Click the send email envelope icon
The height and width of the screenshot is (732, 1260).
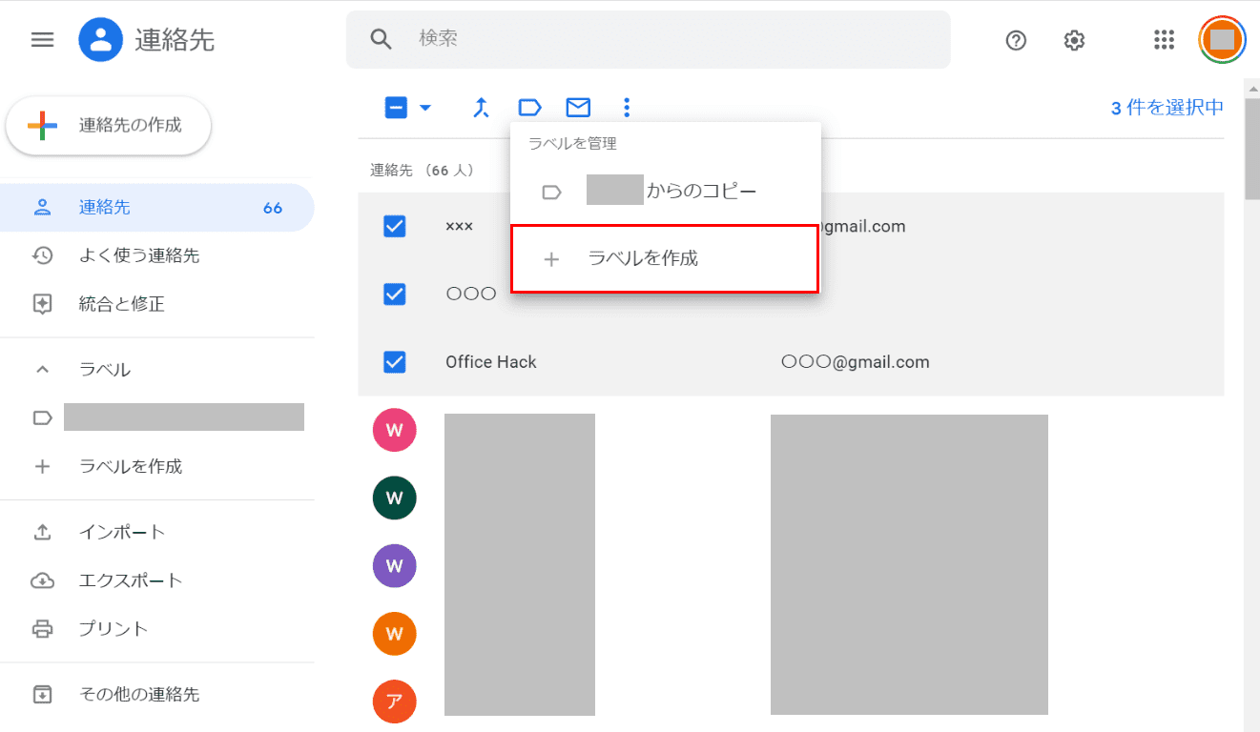(x=578, y=108)
